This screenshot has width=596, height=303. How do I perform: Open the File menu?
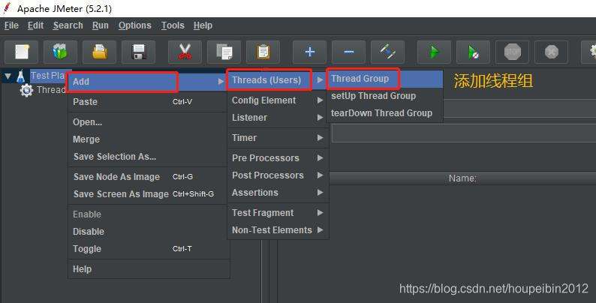[11, 25]
